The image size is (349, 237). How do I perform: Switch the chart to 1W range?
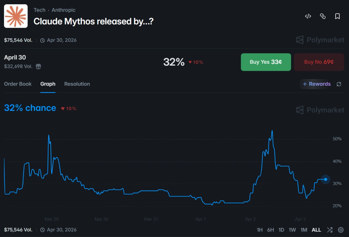click(x=292, y=230)
